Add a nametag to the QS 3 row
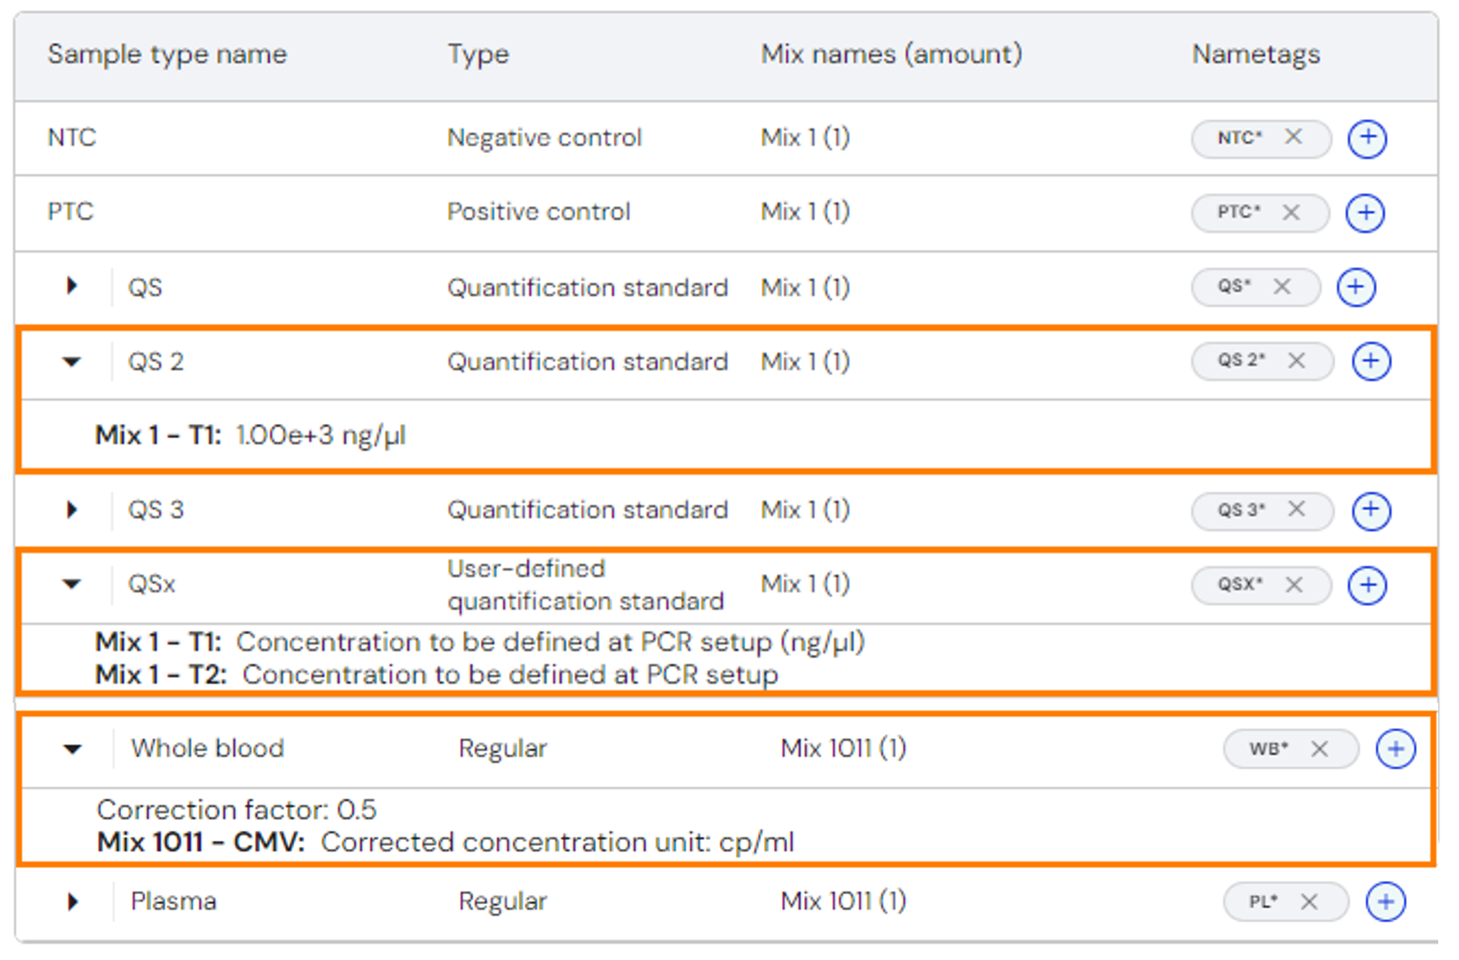The width and height of the screenshot is (1459, 960). click(x=1371, y=510)
